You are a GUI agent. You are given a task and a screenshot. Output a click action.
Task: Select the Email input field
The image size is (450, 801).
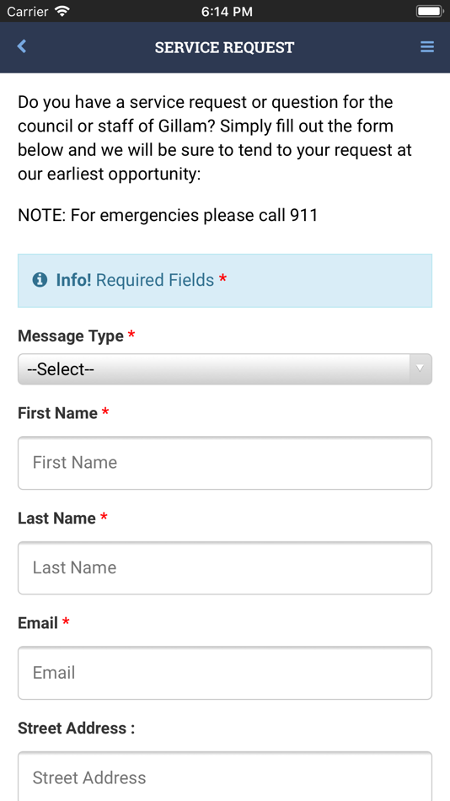225,673
